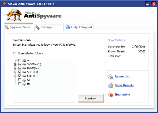Image resolution: width=158 pixels, height=113 pixels.
Task: Uncheck the DYNO(D:) drive checkbox
Action: coord(20,68)
